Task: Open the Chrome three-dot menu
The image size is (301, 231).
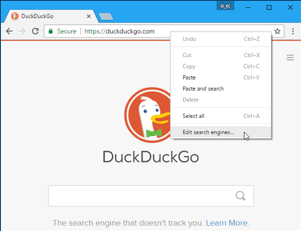Action: click(x=293, y=31)
